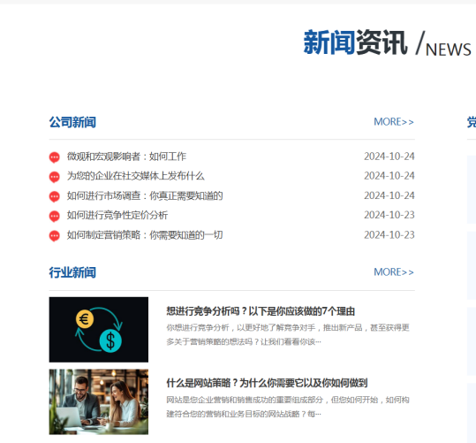Open currency exchange euro-dollar thumbnail
This screenshot has height=443, width=476.
[99, 330]
